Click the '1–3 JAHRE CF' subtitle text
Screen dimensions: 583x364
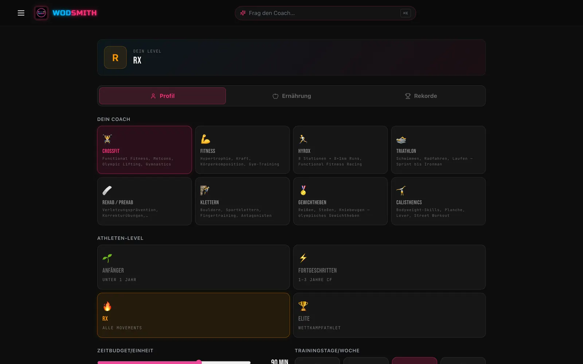tap(315, 280)
